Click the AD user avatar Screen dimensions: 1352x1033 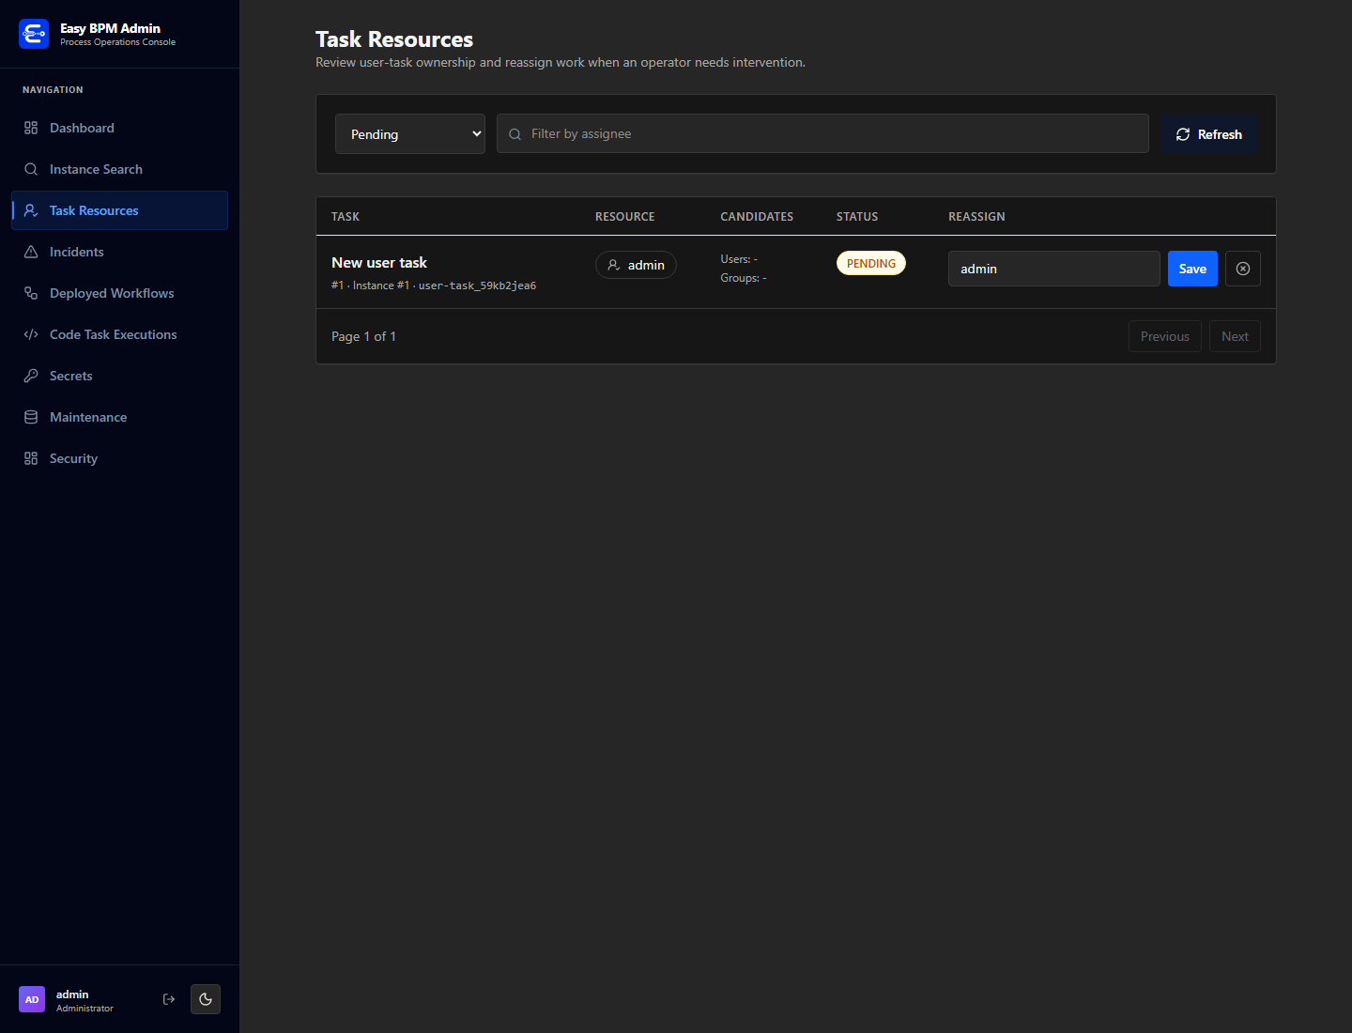pos(32,999)
